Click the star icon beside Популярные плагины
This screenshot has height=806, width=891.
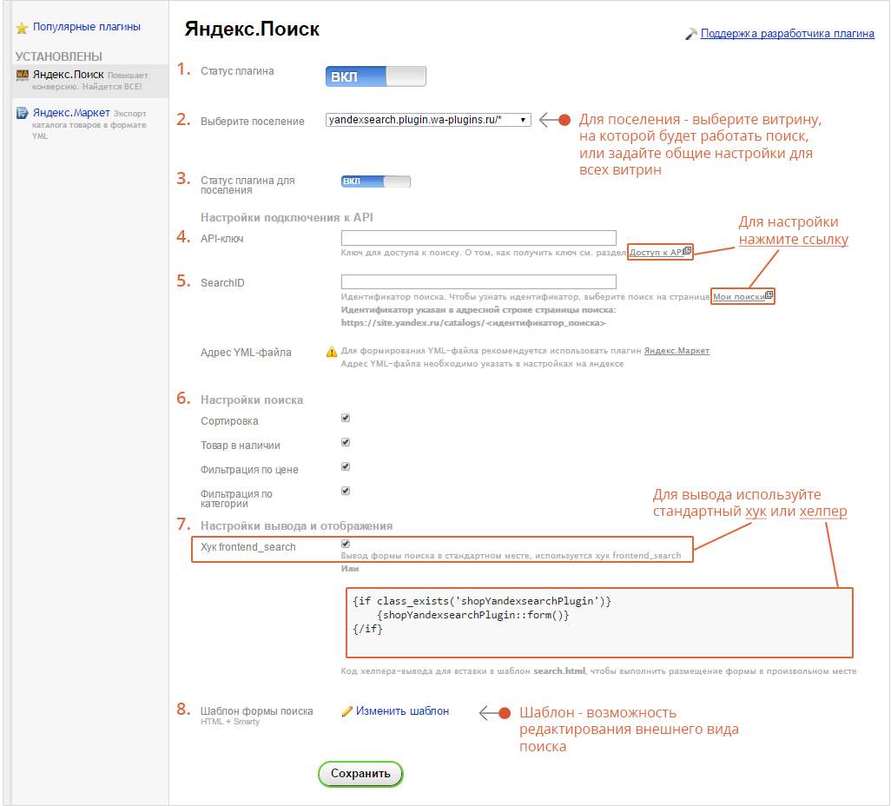pos(23,28)
